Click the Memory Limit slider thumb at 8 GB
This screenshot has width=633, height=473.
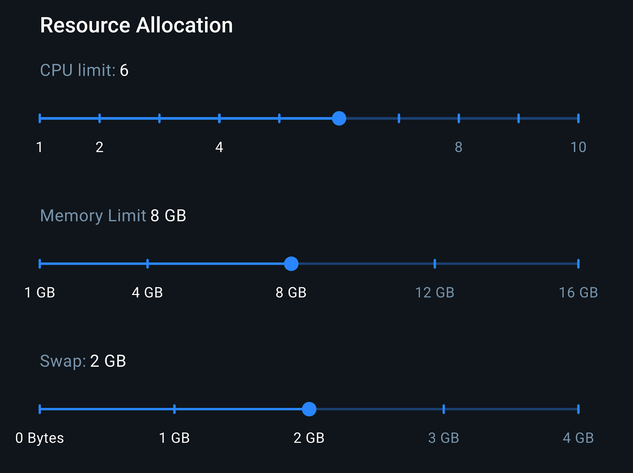tap(291, 263)
